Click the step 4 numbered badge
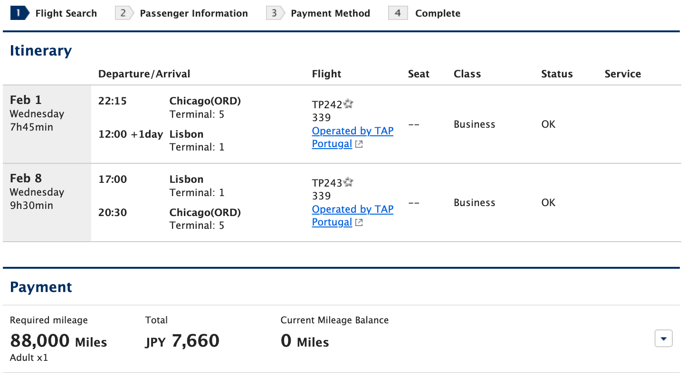The width and height of the screenshot is (686, 377). (x=398, y=13)
